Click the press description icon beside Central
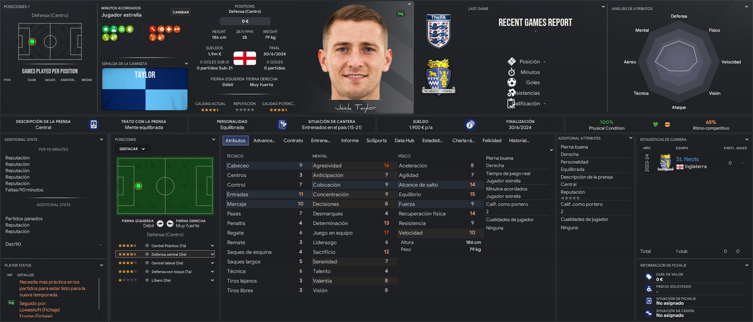753x322 pixels. click(93, 125)
